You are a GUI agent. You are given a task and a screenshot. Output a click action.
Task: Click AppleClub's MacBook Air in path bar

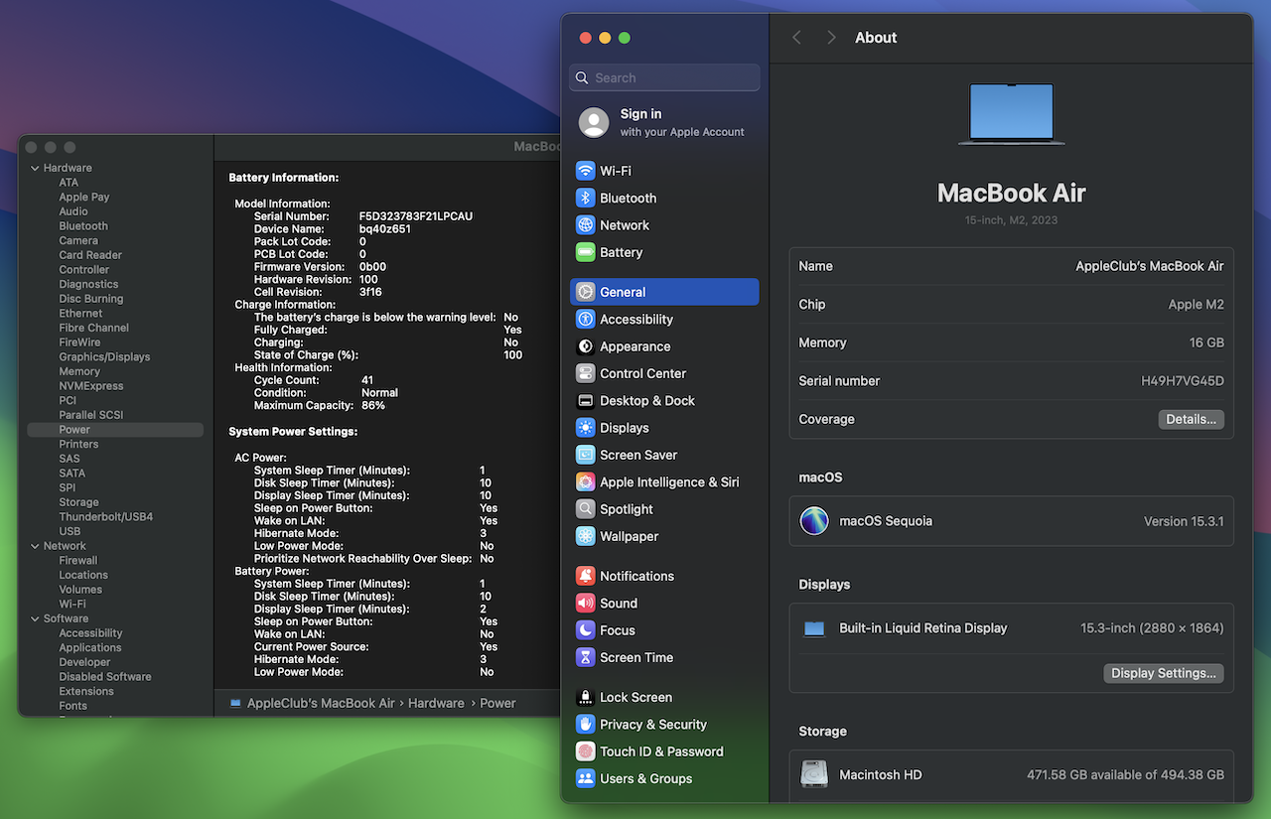pos(321,703)
